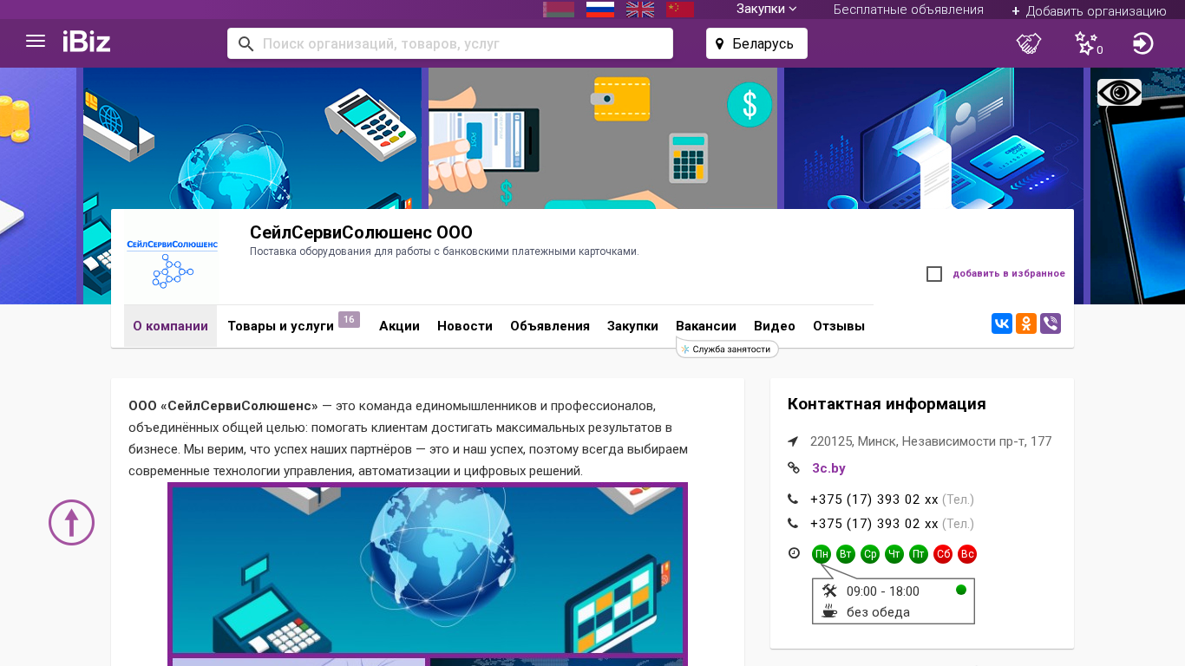Open the О компании tab
The image size is (1185, 666).
click(170, 326)
